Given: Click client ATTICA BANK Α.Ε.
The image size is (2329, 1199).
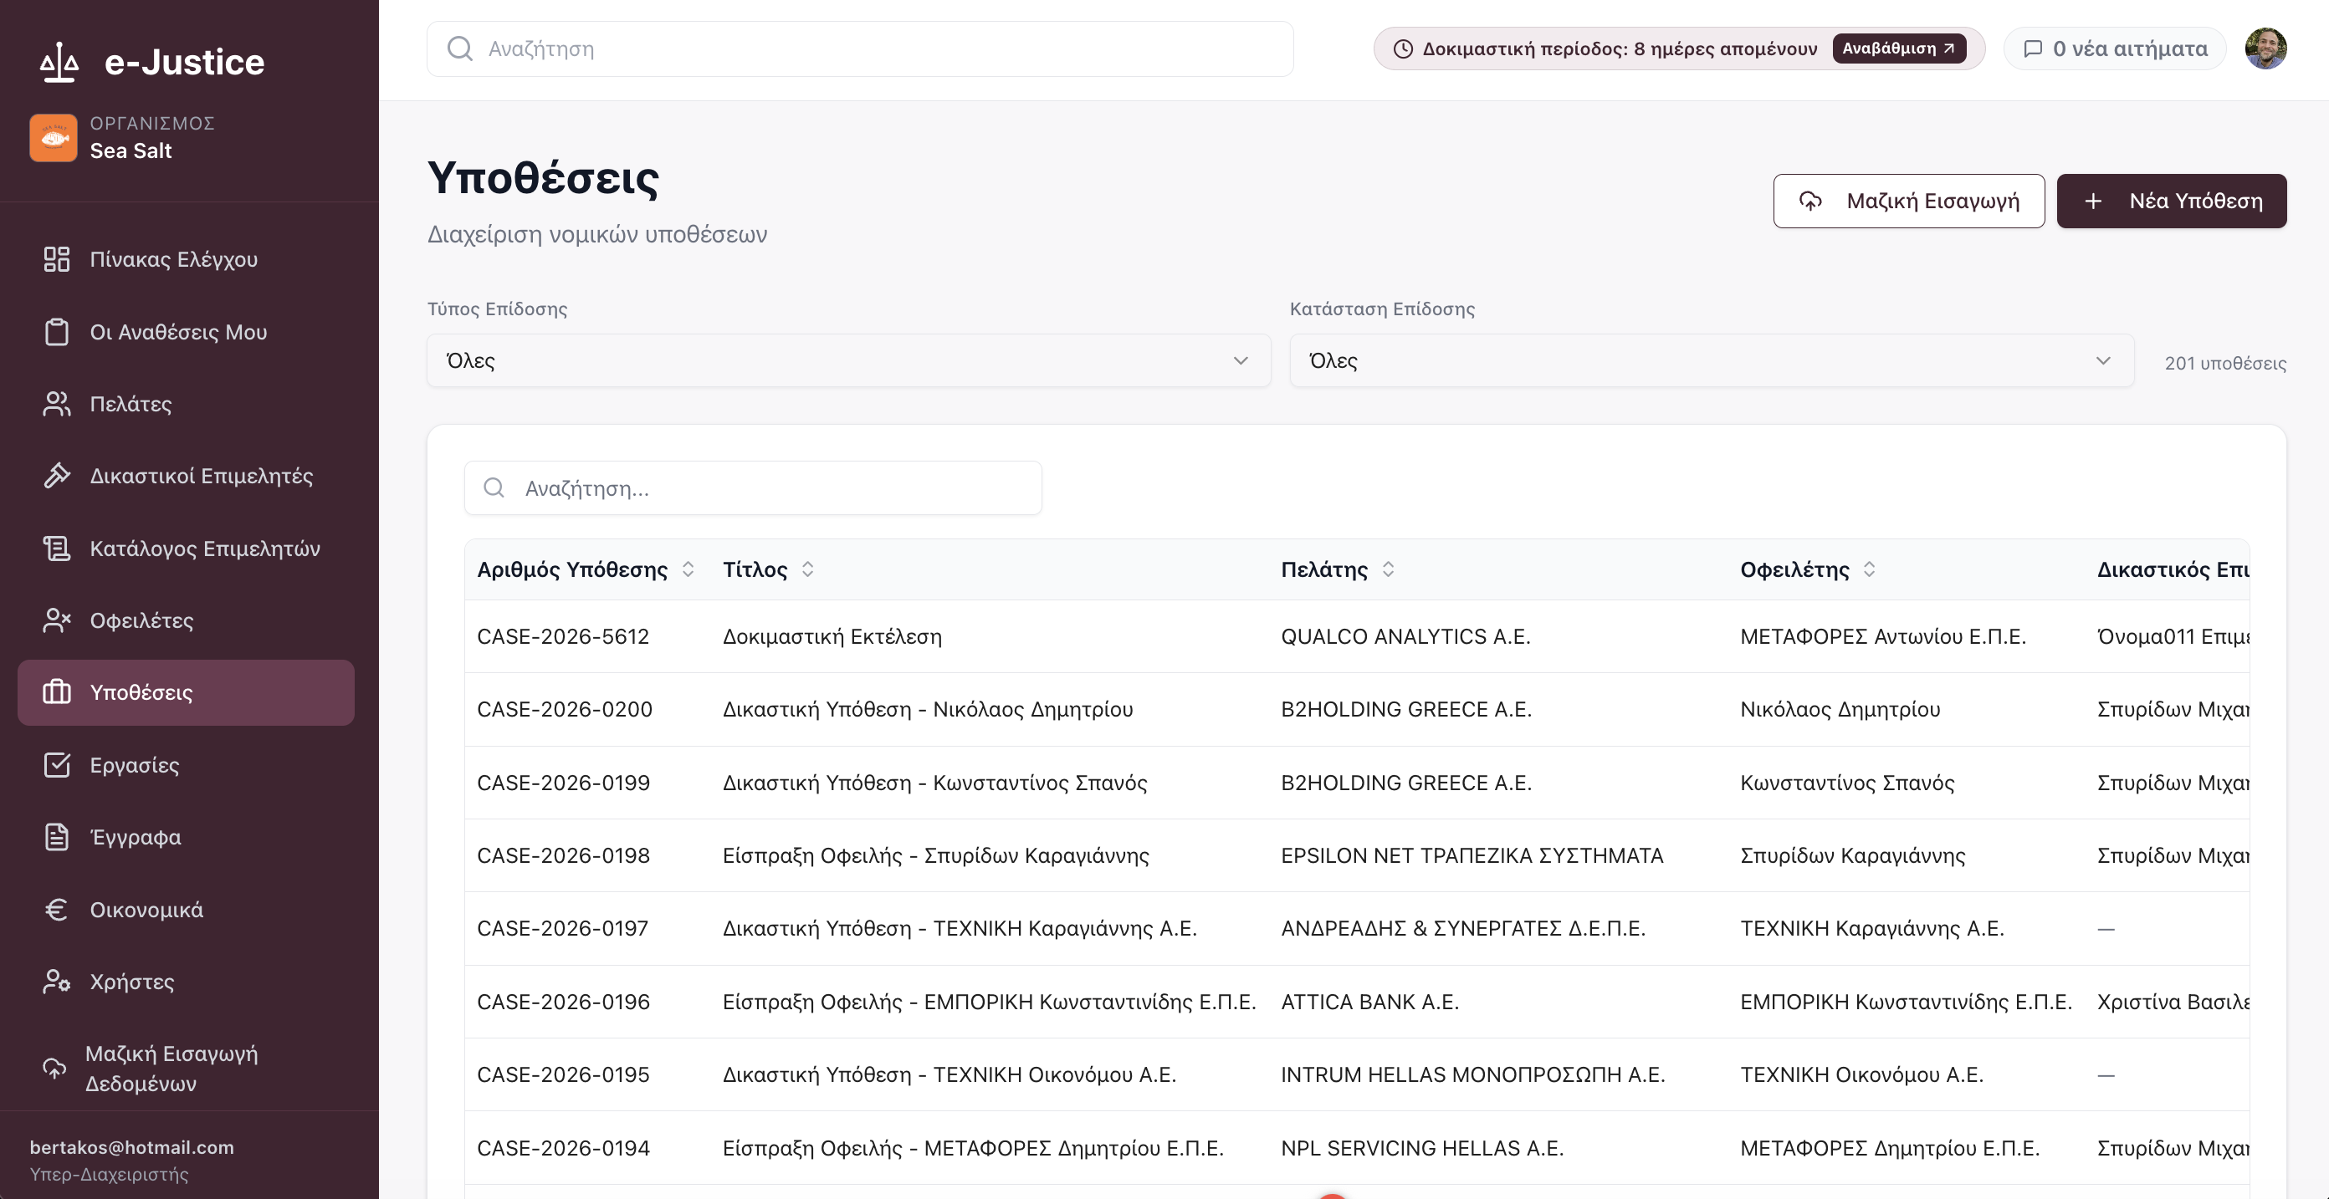Looking at the screenshot, I should coord(1369,1002).
